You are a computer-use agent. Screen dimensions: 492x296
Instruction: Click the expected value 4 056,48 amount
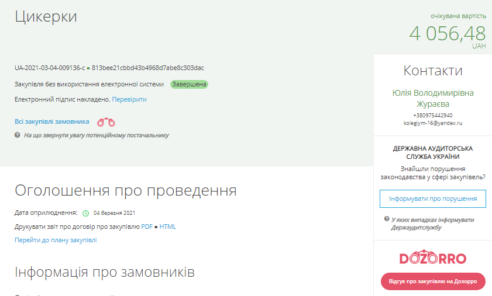(447, 33)
